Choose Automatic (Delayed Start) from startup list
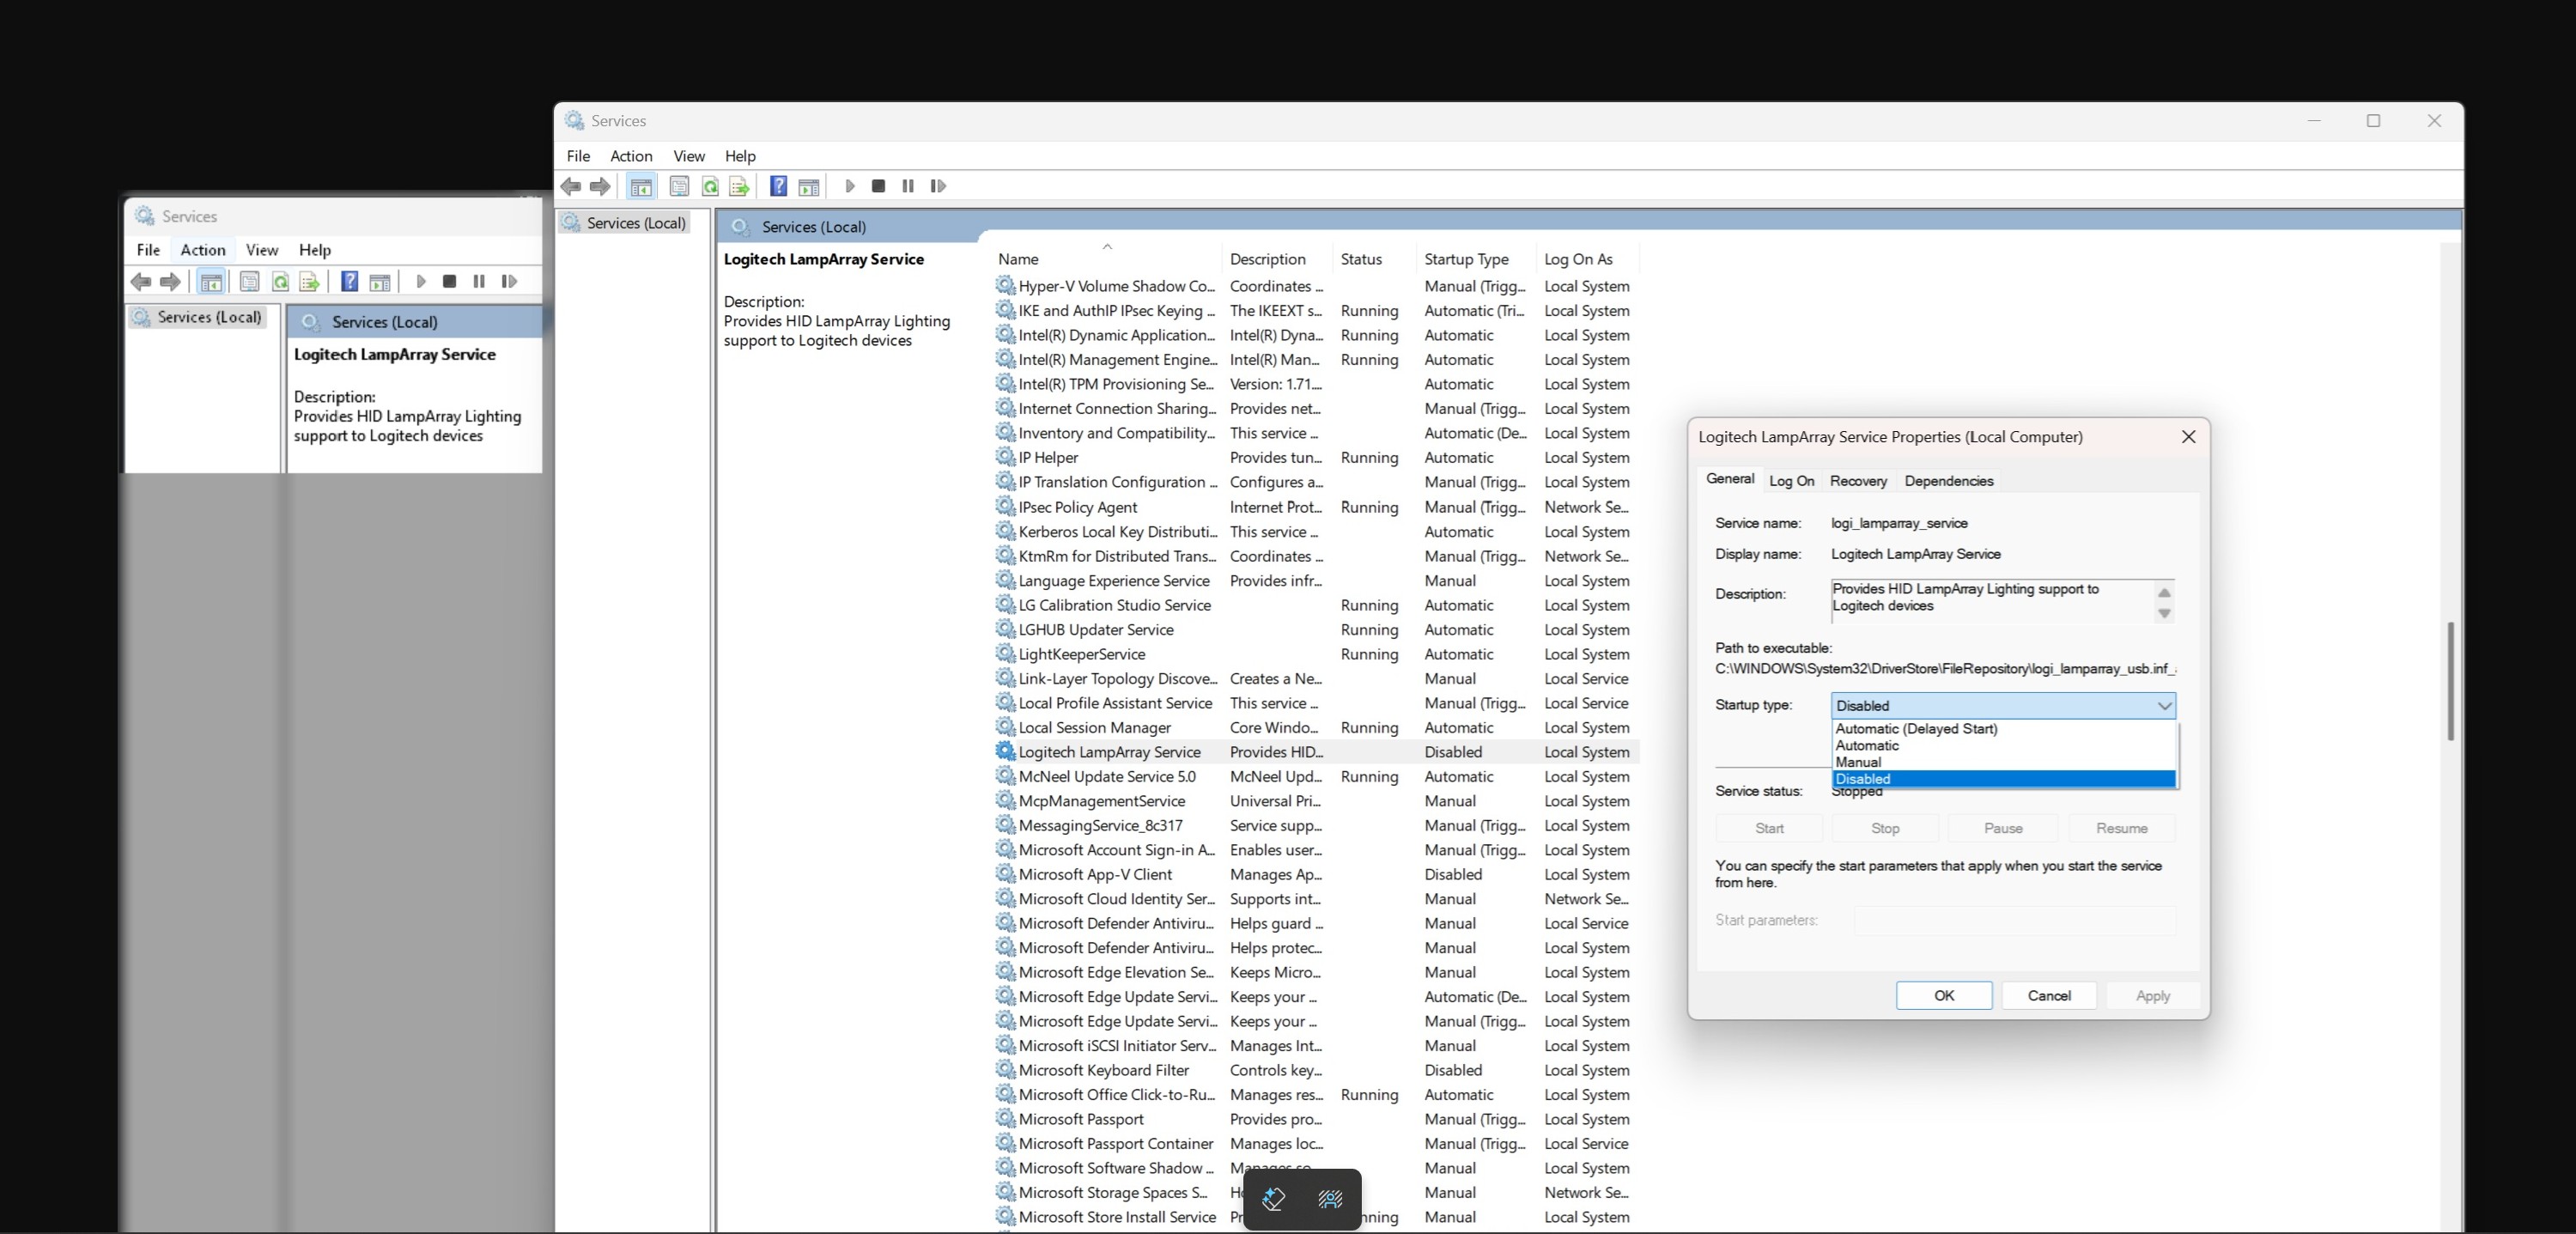Image resolution: width=2576 pixels, height=1234 pixels. 2003,728
